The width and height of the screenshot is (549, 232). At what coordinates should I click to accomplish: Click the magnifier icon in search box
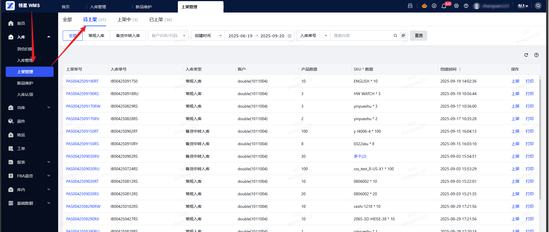coord(395,36)
